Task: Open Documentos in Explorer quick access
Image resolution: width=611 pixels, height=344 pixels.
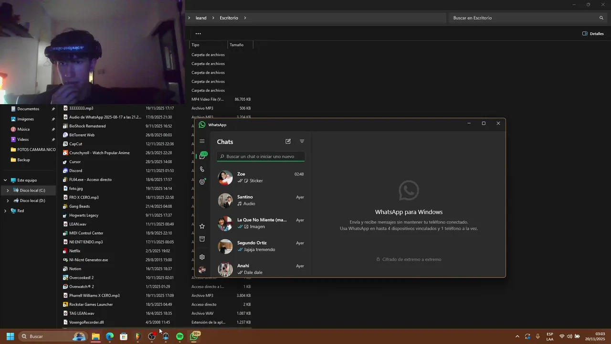Action: [29, 109]
